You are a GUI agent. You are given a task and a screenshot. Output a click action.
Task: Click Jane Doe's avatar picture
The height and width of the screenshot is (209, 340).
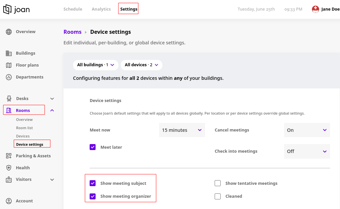315,9
